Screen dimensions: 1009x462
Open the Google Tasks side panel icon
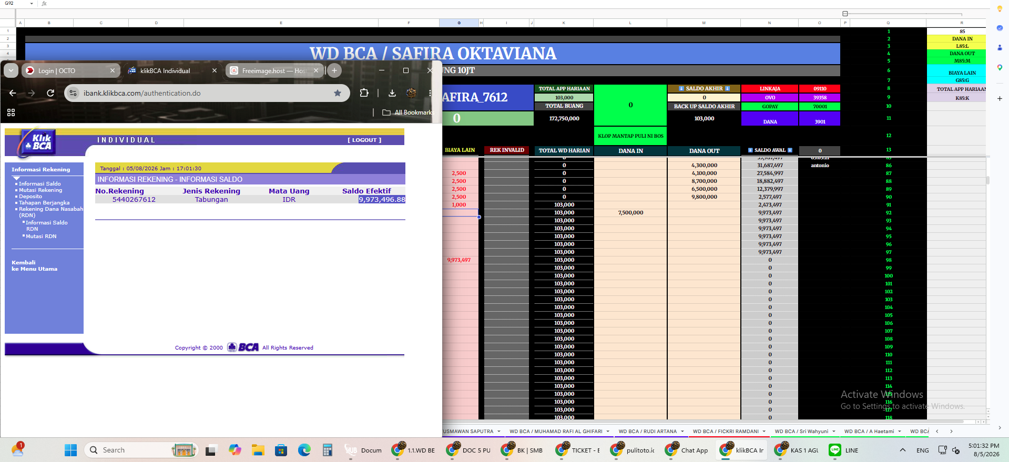(1000, 28)
